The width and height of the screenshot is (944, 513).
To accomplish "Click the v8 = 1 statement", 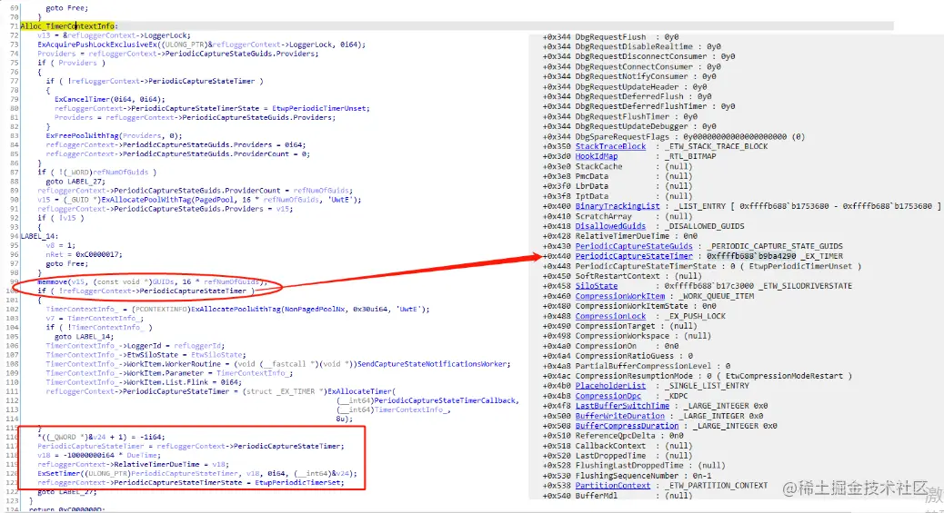I will [61, 245].
